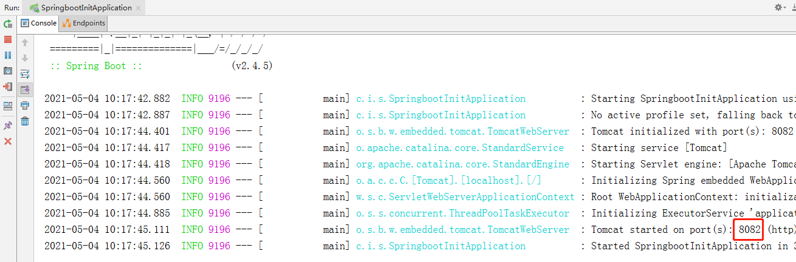
Task: Close the SpringbootInitApplication run tab
Action: tap(139, 8)
